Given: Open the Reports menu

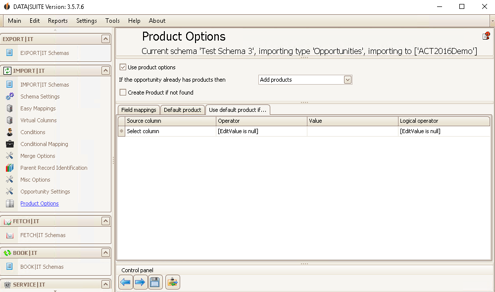Looking at the screenshot, I should click(x=58, y=20).
